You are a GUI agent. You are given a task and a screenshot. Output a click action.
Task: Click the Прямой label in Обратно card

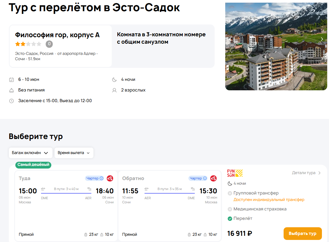(130, 234)
